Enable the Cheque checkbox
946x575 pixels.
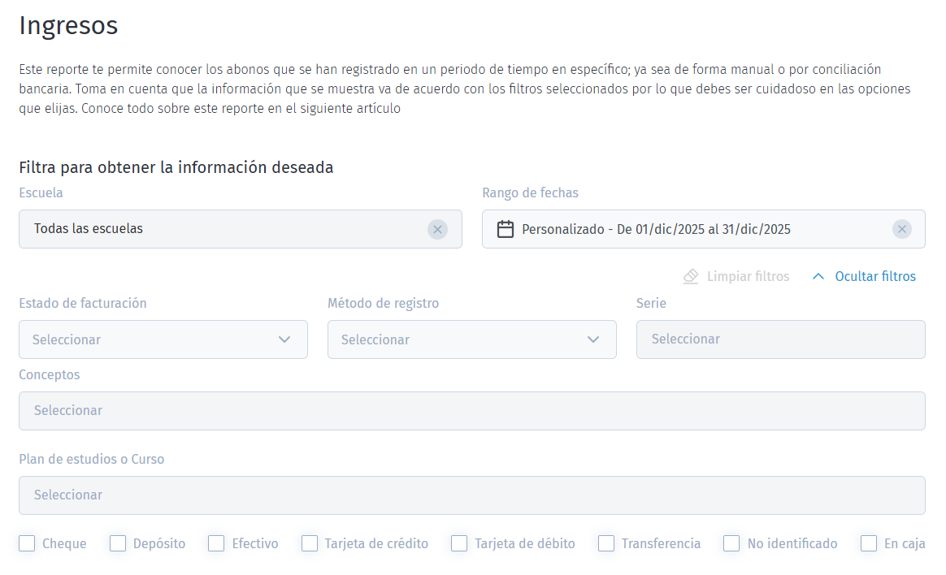pyautogui.click(x=26, y=543)
